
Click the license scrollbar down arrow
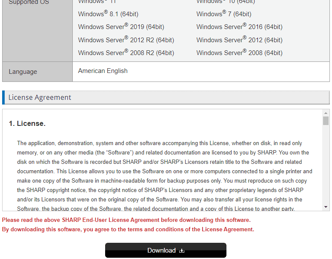coord(326,207)
